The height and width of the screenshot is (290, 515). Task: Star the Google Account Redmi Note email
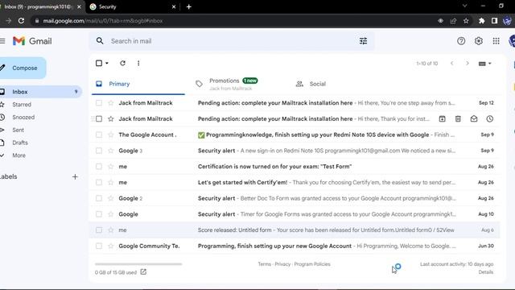[111, 135]
